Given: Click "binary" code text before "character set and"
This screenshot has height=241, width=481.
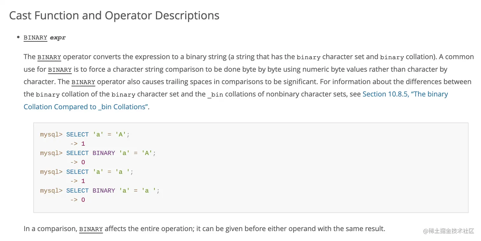Looking at the screenshot, I should click(308, 57).
